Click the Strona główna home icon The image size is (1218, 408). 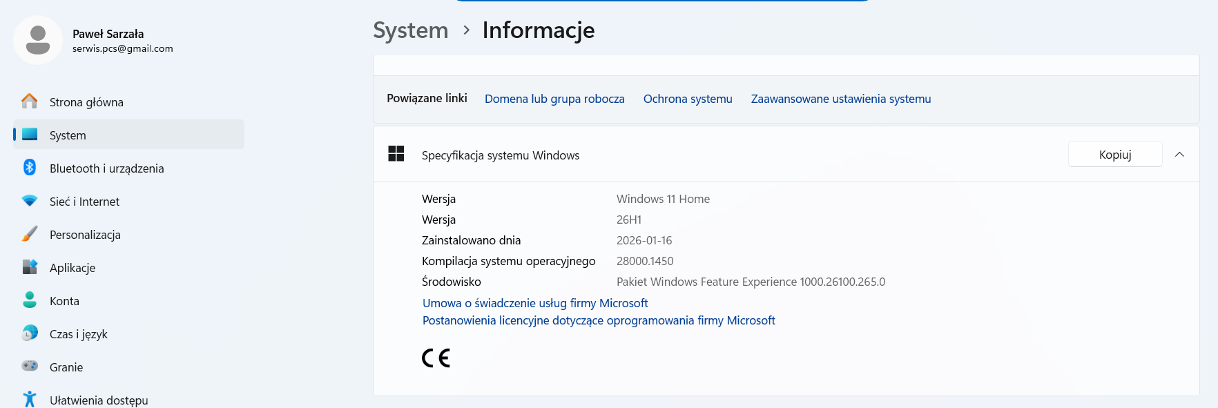[30, 101]
